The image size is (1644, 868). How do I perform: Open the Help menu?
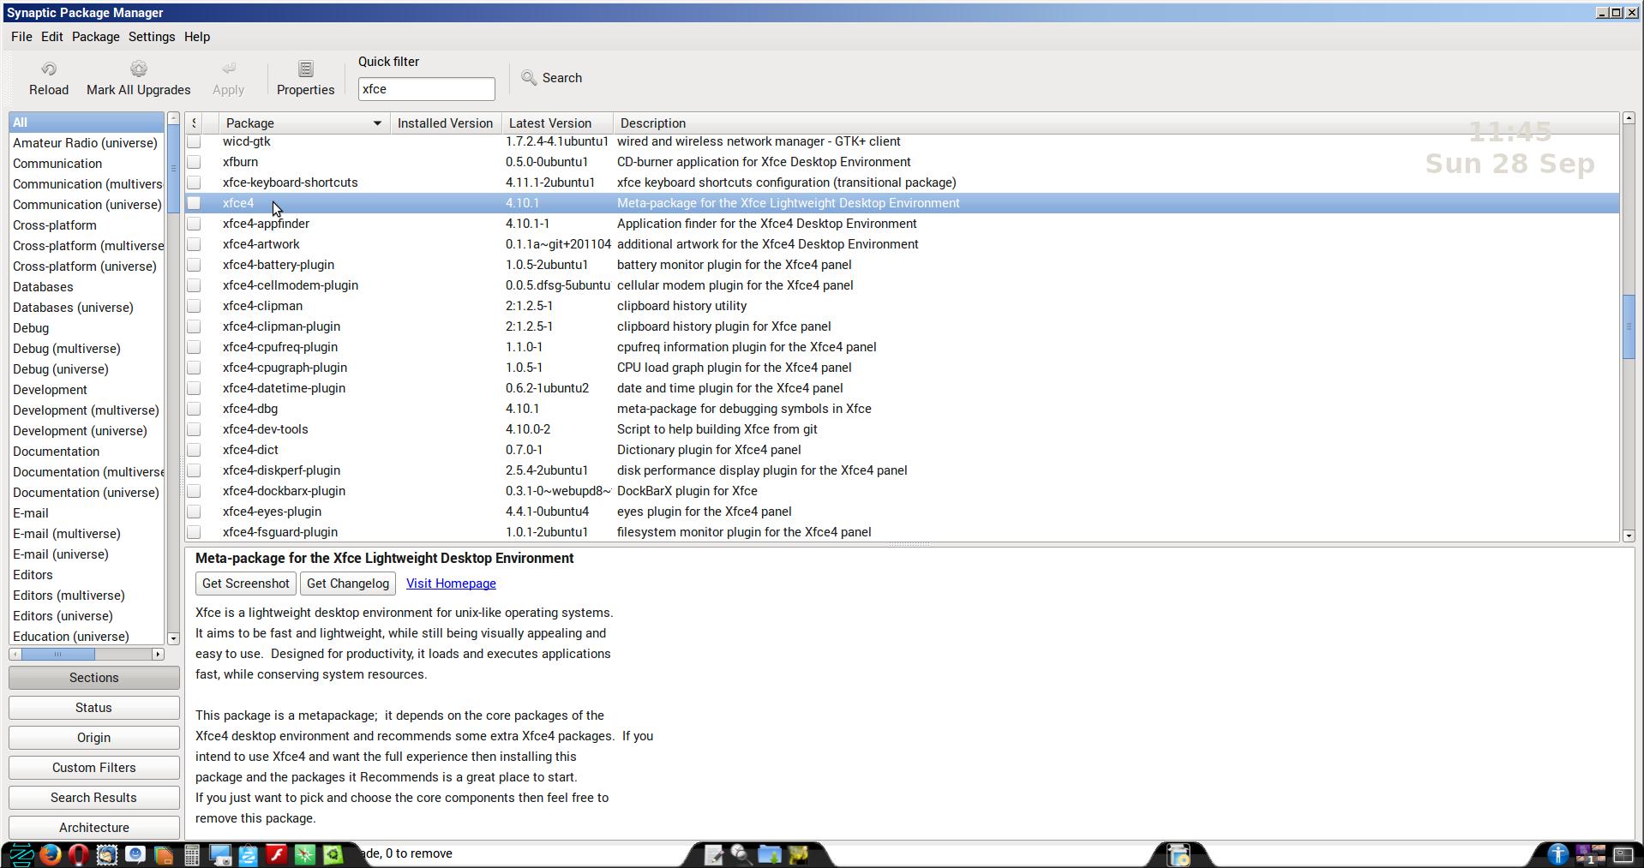196,37
